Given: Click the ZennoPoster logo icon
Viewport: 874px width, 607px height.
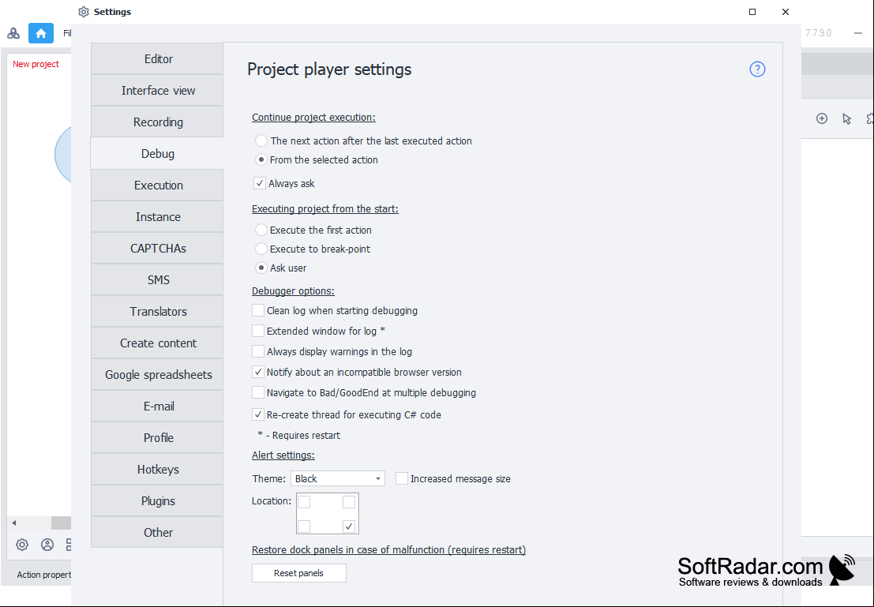Looking at the screenshot, I should pos(13,33).
